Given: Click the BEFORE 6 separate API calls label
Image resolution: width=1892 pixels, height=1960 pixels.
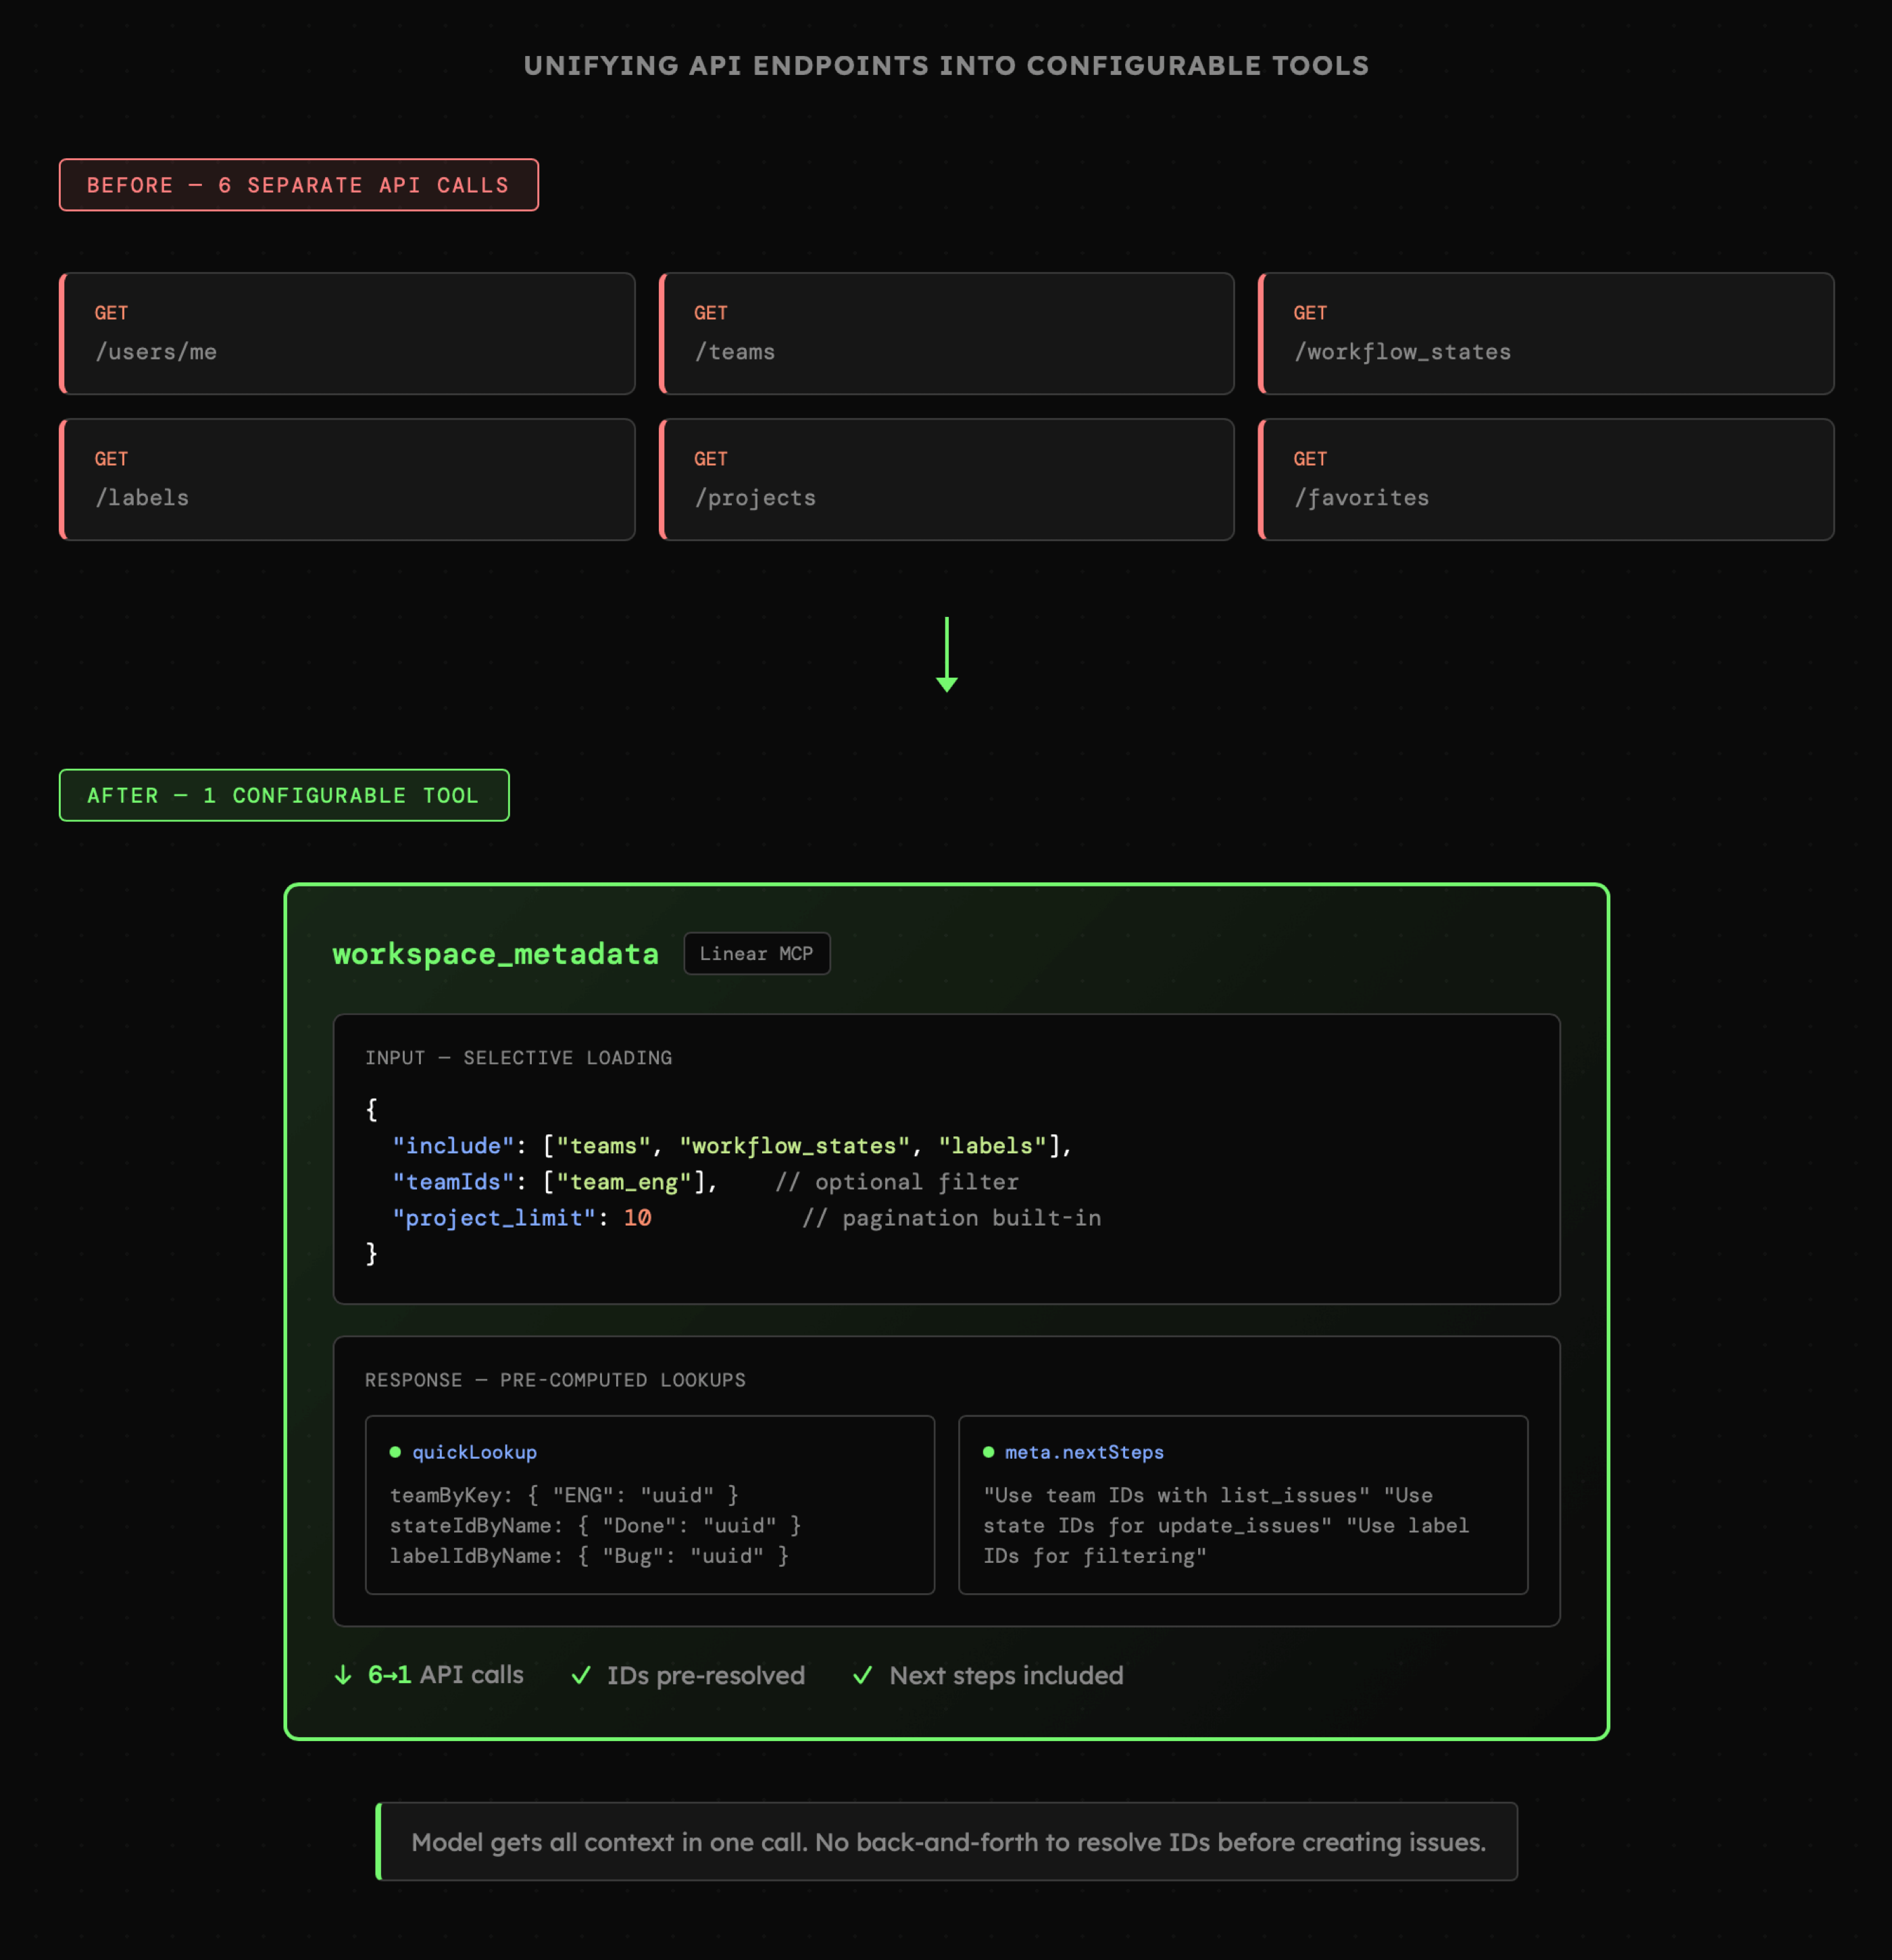Looking at the screenshot, I should pos(298,185).
